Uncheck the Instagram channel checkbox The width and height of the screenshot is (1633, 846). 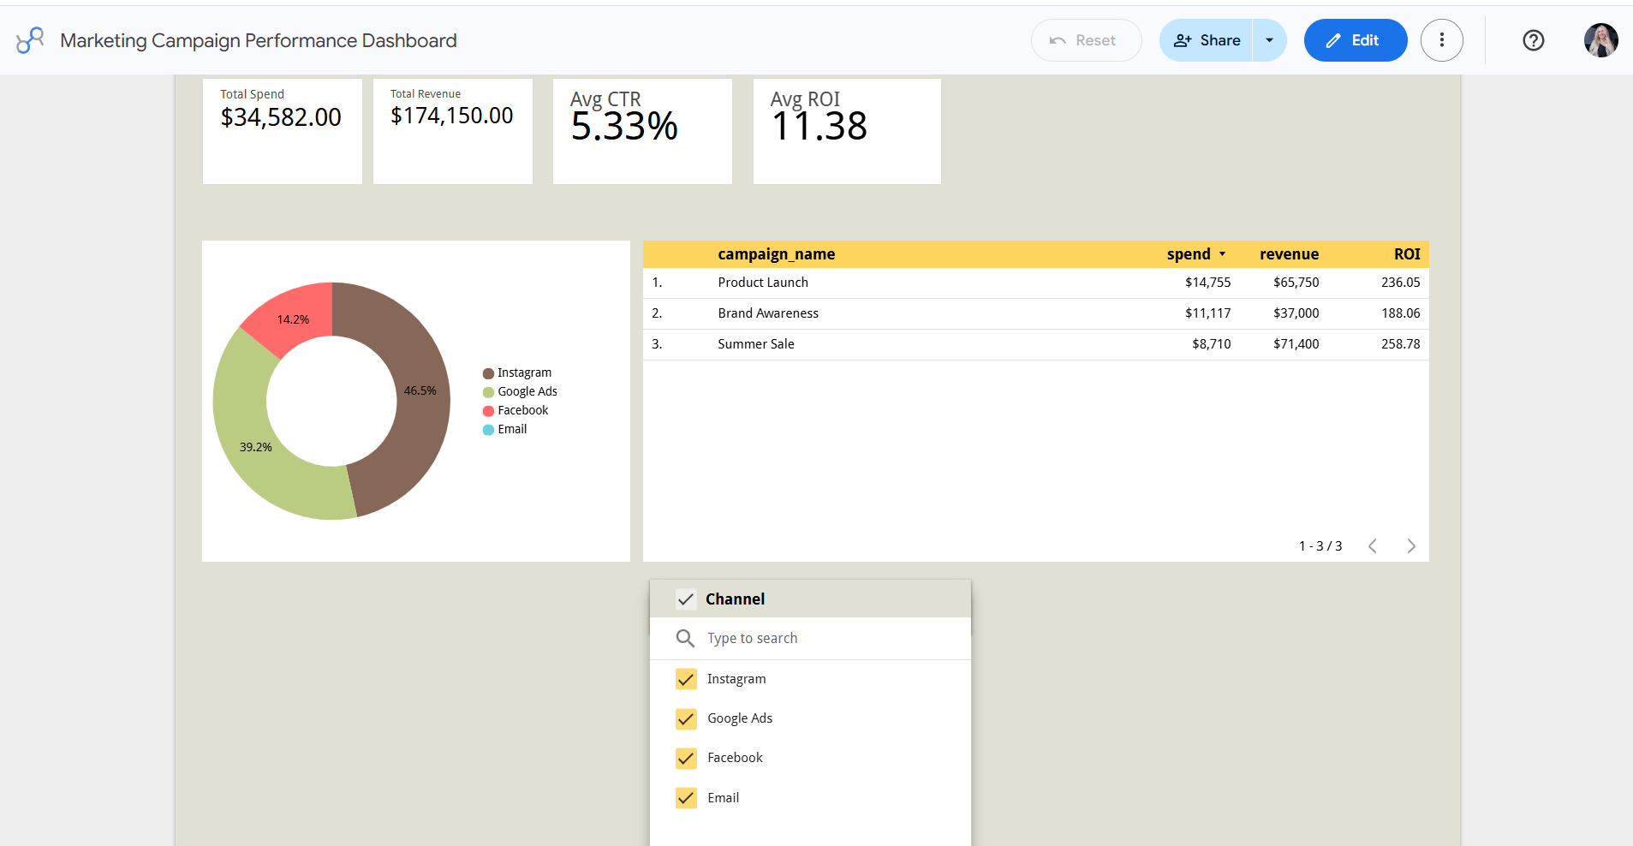click(x=686, y=679)
